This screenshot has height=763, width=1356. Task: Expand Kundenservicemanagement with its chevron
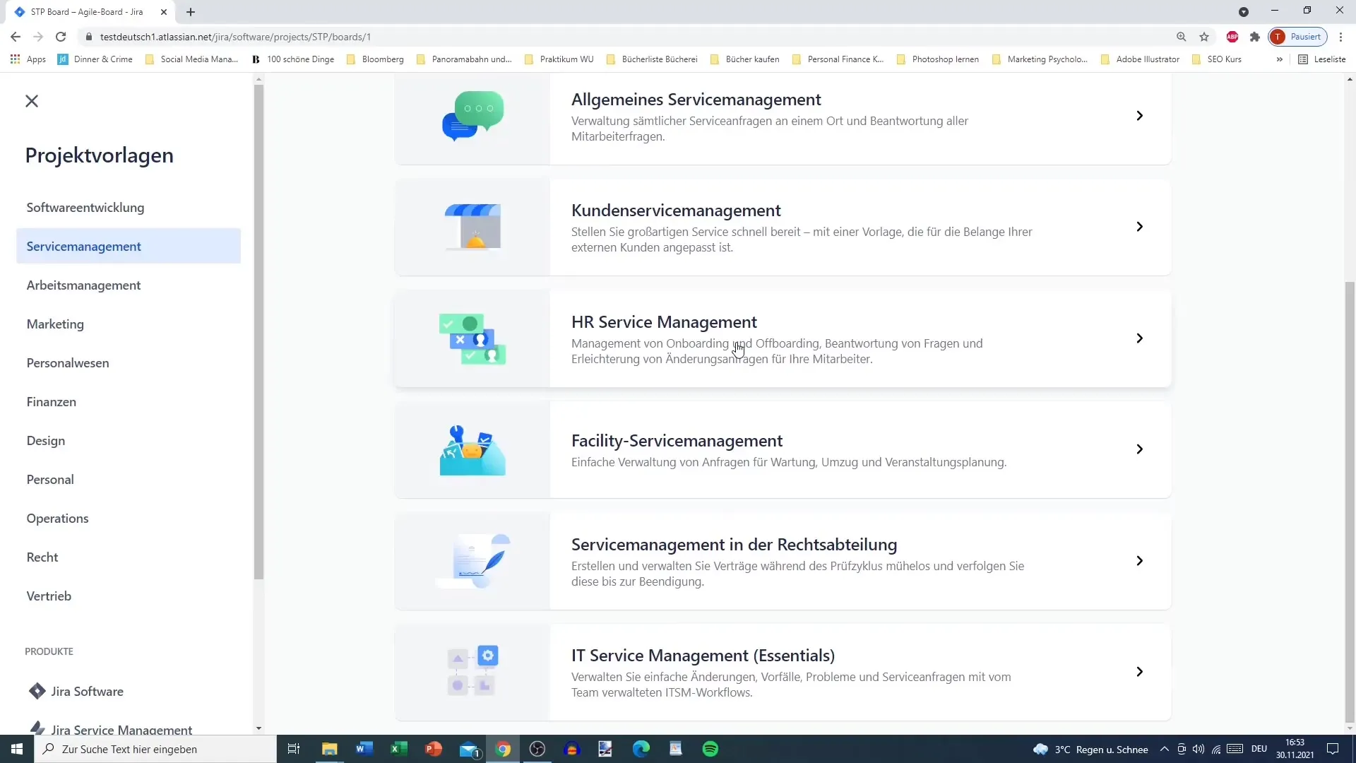pyautogui.click(x=1139, y=227)
